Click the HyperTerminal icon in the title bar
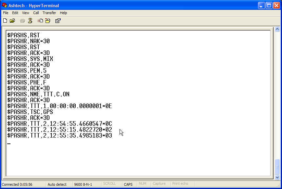This screenshot has height=189, width=282. (5, 5)
